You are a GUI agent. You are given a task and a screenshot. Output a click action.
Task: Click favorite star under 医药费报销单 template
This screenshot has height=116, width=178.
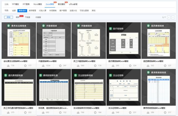[x=166, y=66]
